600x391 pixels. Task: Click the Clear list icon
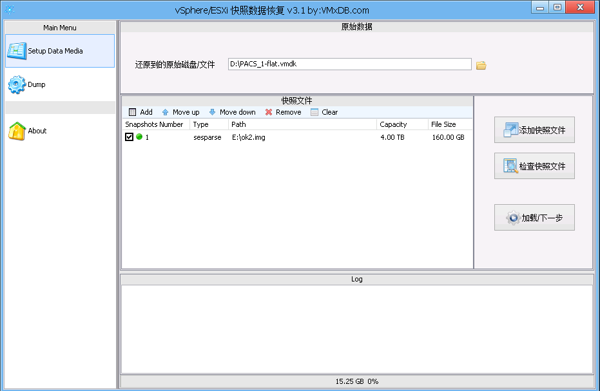pos(315,112)
